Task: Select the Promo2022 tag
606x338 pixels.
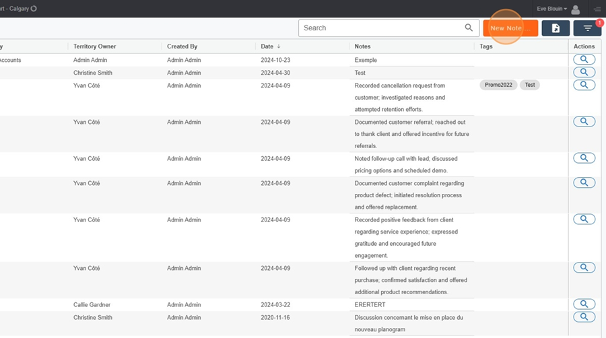Action: [498, 85]
